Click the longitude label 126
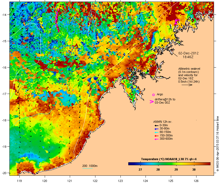The height and width of the screenshot is (183, 221). click(196, 181)
